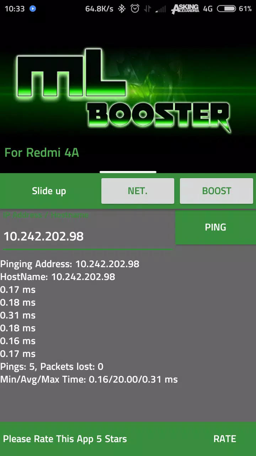Tap the 64.8K/s network speed indicator
Image resolution: width=256 pixels, height=456 pixels.
coord(99,9)
